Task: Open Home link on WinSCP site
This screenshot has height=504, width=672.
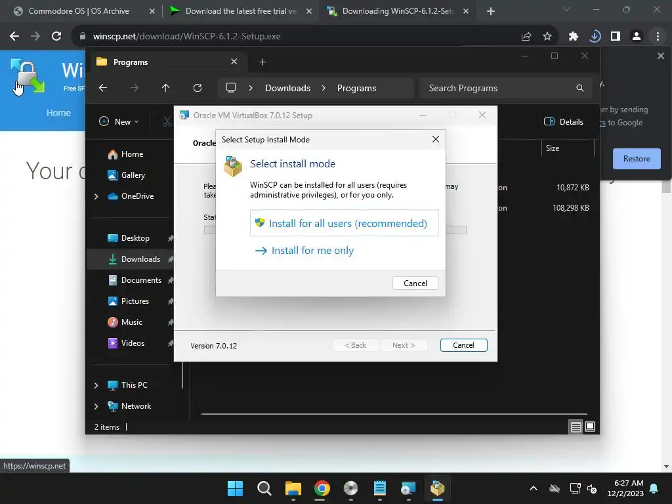Action: [58, 113]
